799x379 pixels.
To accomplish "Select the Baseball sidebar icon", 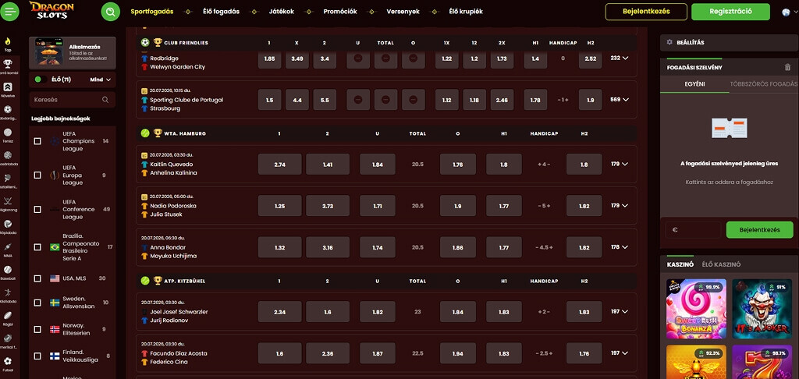I will point(8,270).
